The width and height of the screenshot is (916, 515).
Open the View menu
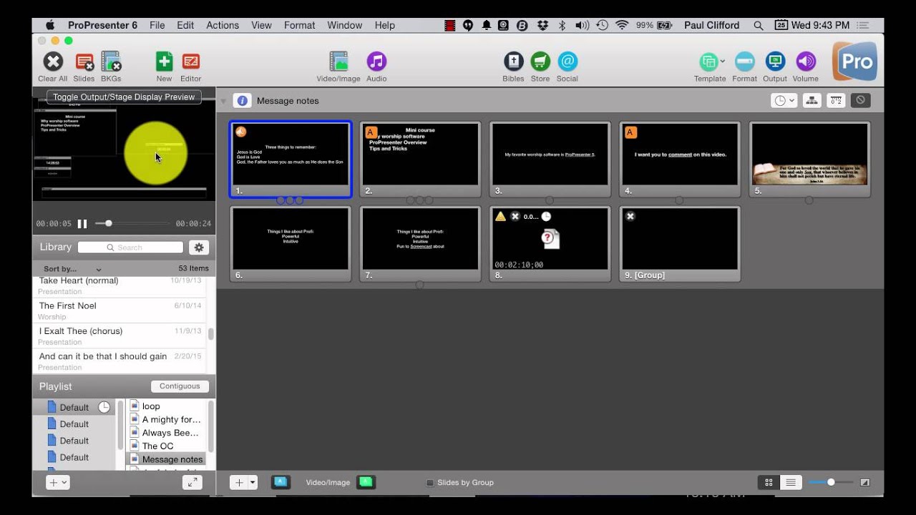coord(261,25)
